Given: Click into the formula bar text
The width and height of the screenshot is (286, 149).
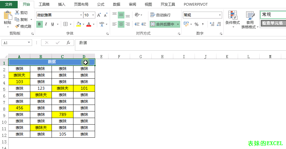Looking at the screenshot, I should coord(180,45).
